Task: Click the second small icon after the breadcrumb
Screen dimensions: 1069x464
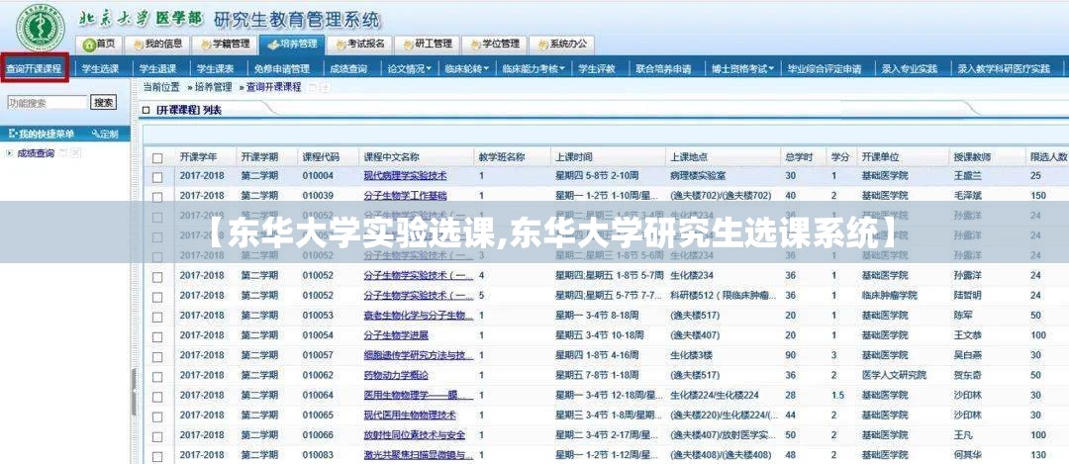Action: (x=326, y=87)
